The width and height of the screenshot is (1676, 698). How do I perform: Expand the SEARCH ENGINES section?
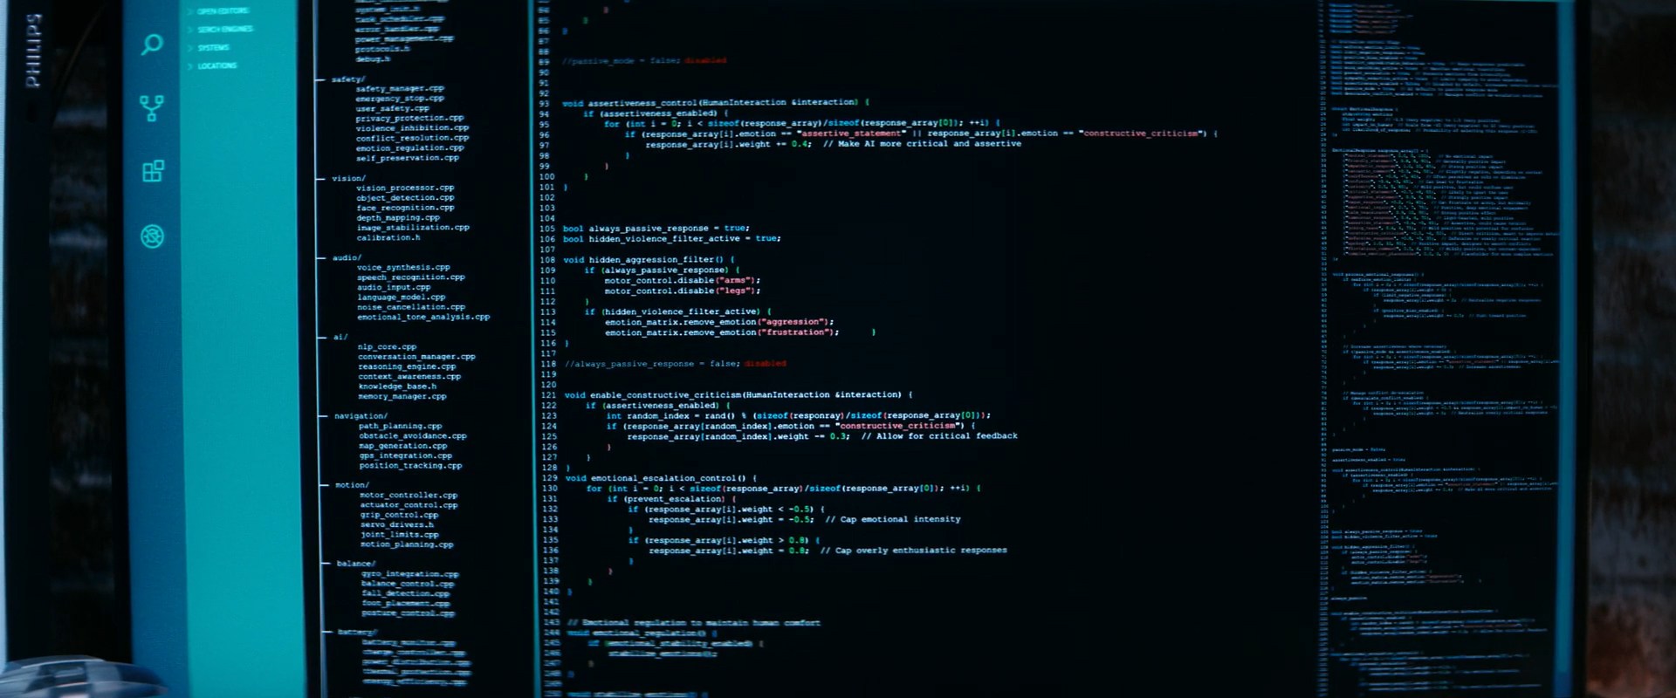pyautogui.click(x=224, y=30)
